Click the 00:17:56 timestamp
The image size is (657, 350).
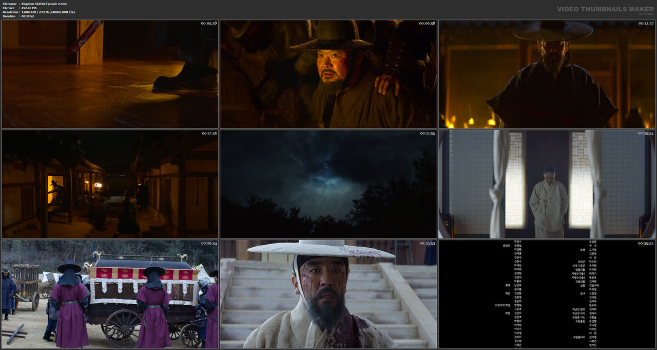[208, 133]
